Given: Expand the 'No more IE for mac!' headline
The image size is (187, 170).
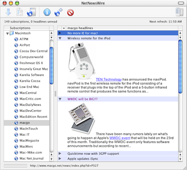Looking at the screenshot, I should 60,33.
